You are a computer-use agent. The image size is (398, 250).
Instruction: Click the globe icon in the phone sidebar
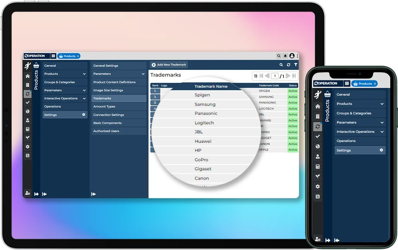point(318,146)
